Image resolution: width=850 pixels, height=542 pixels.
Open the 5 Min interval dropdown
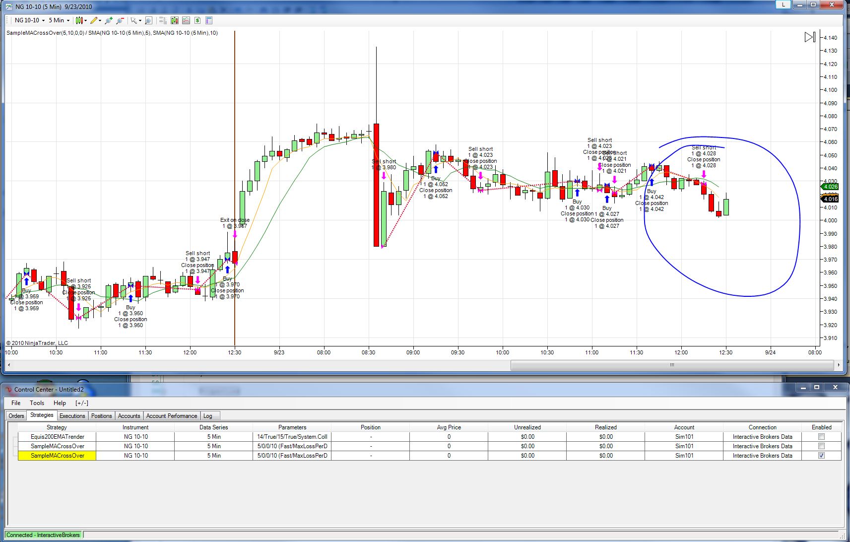click(59, 20)
